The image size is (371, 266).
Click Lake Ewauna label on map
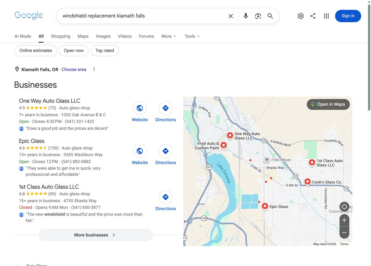[x=224, y=173]
